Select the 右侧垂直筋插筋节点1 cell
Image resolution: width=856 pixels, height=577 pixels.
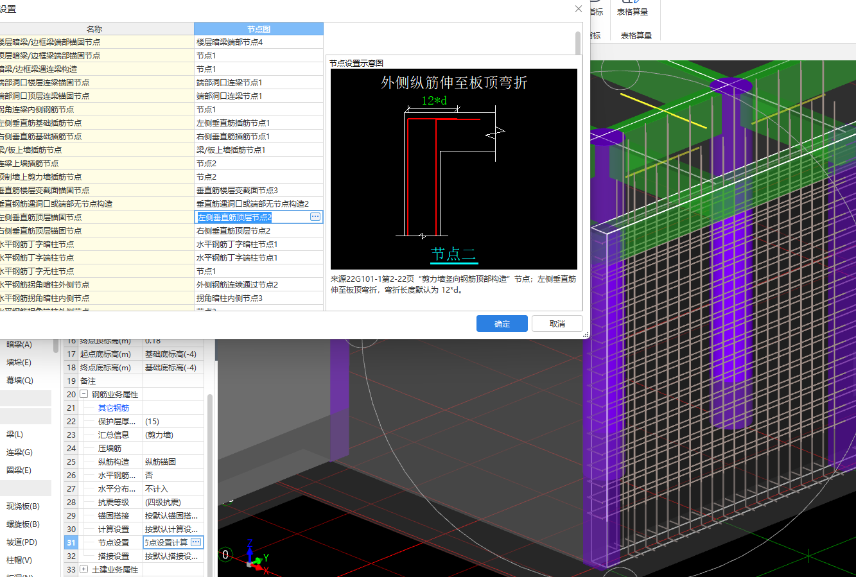[259, 136]
